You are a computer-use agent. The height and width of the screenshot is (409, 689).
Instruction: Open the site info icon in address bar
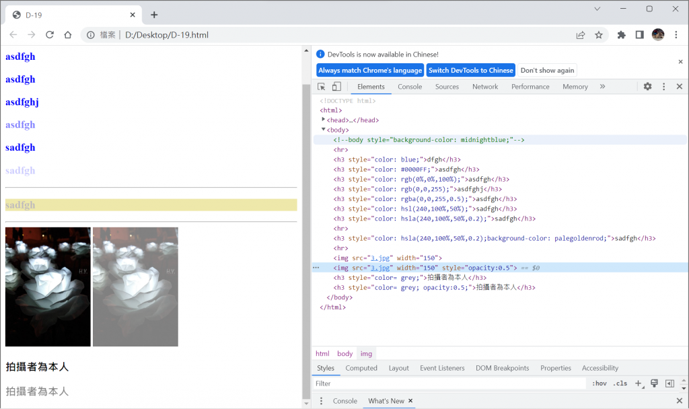tap(91, 35)
